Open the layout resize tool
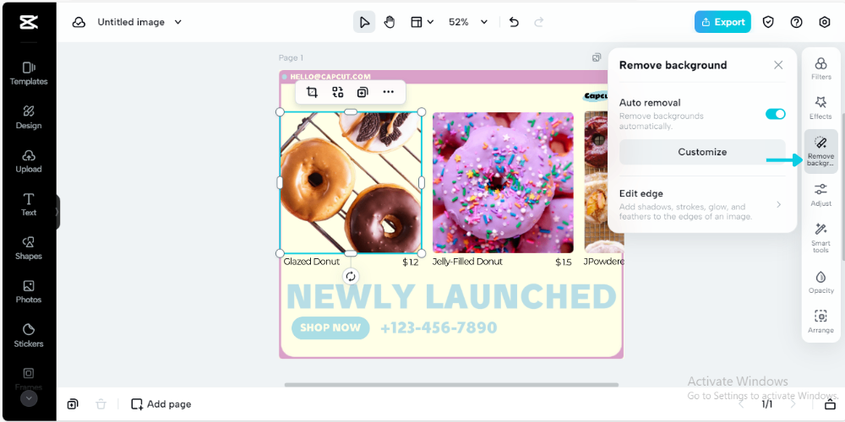 click(x=417, y=22)
